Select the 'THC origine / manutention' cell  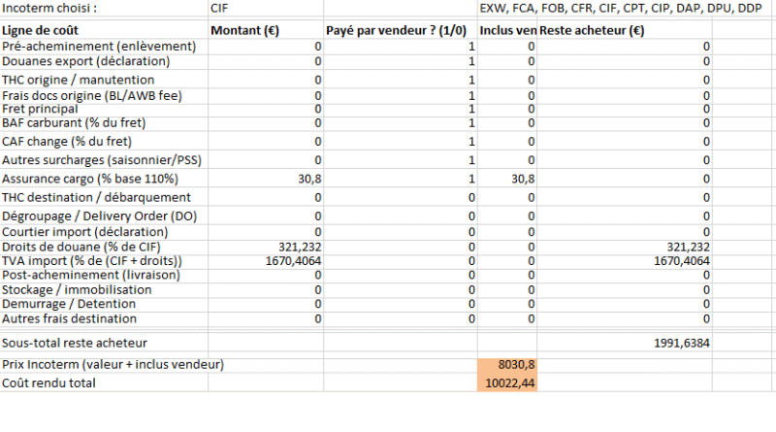coord(104,80)
